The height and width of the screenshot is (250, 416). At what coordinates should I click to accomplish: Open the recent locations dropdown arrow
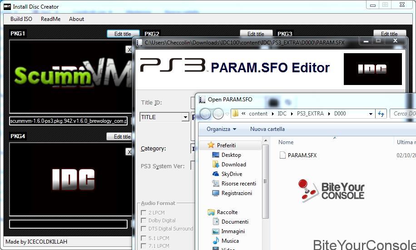point(228,114)
